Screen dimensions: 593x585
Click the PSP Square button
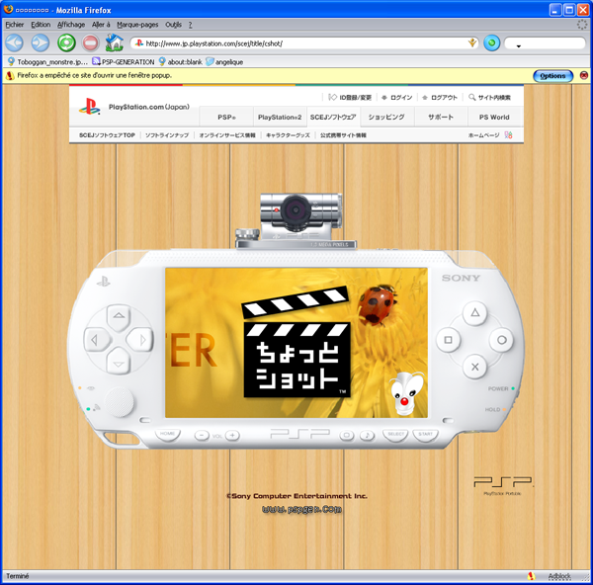click(448, 340)
